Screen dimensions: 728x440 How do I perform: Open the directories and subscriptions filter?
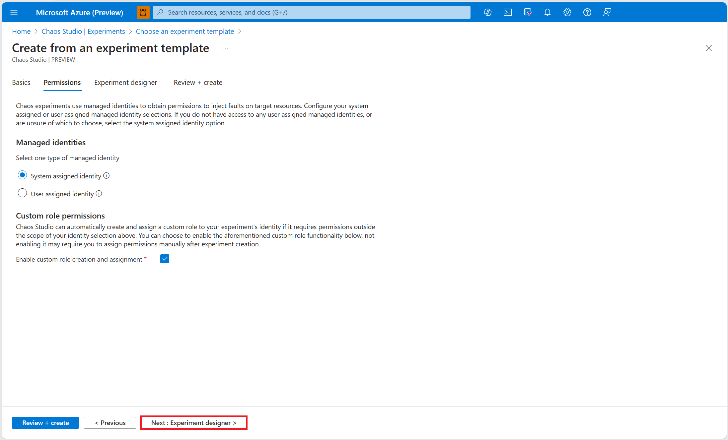pyautogui.click(x=527, y=12)
